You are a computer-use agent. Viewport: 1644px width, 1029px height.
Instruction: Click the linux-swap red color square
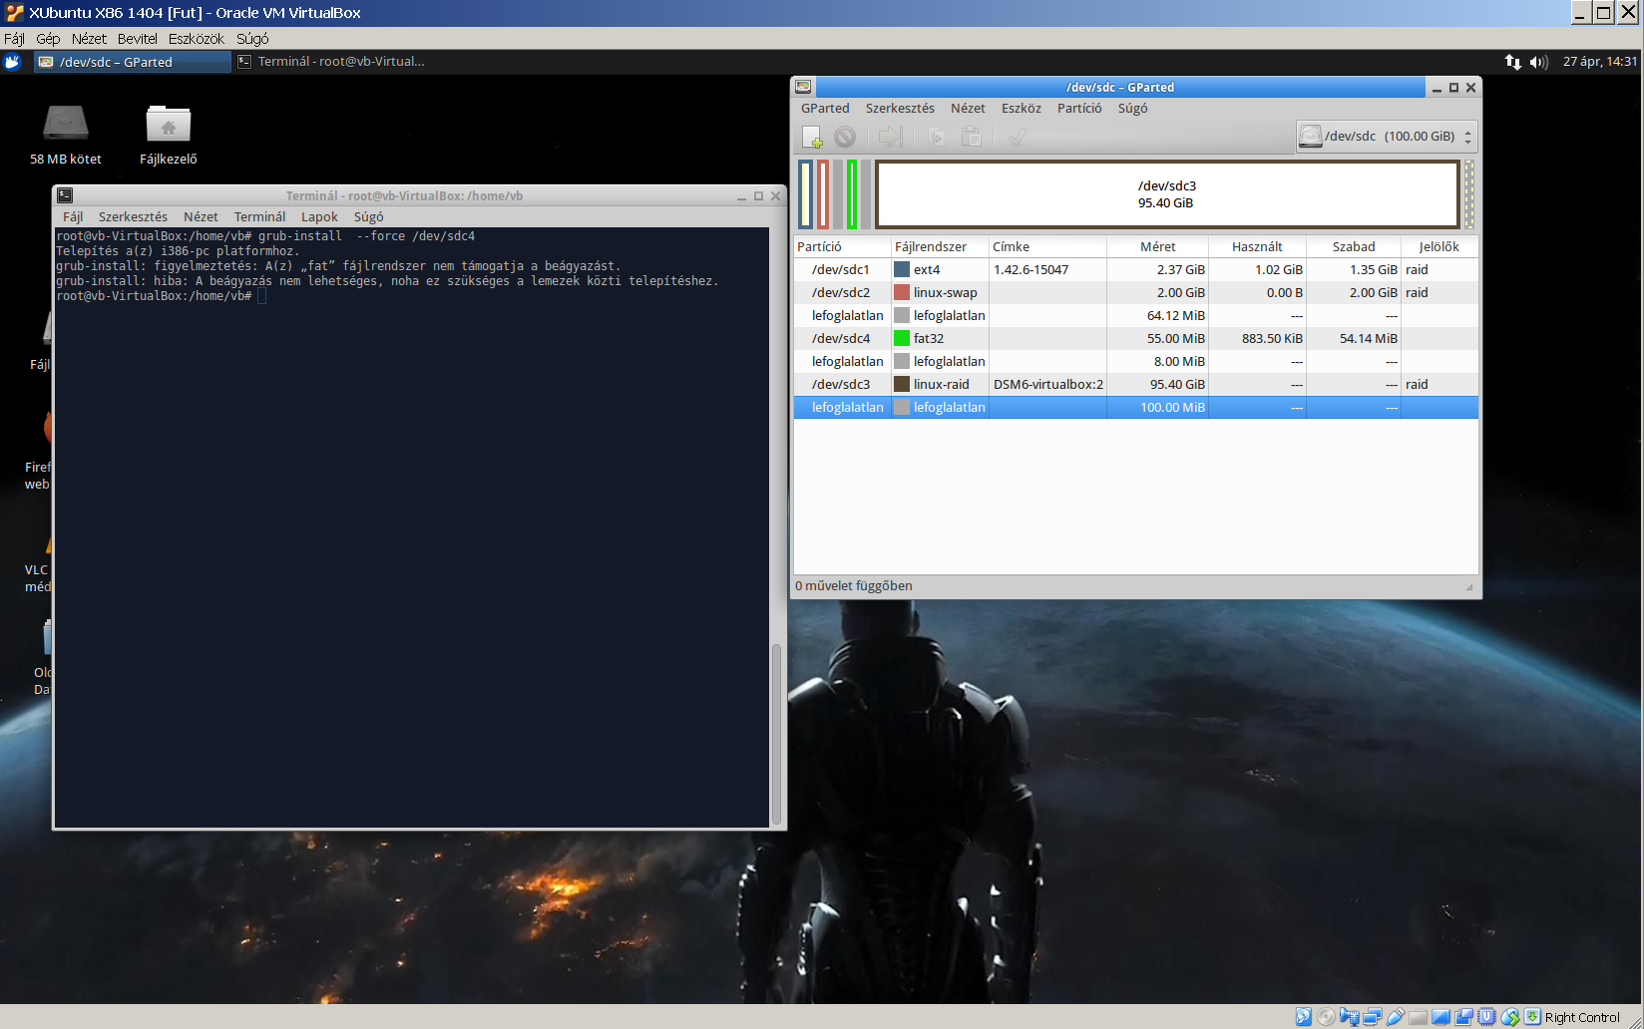tap(902, 292)
